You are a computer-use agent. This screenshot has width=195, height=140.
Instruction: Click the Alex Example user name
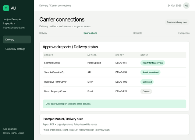pos(10,129)
